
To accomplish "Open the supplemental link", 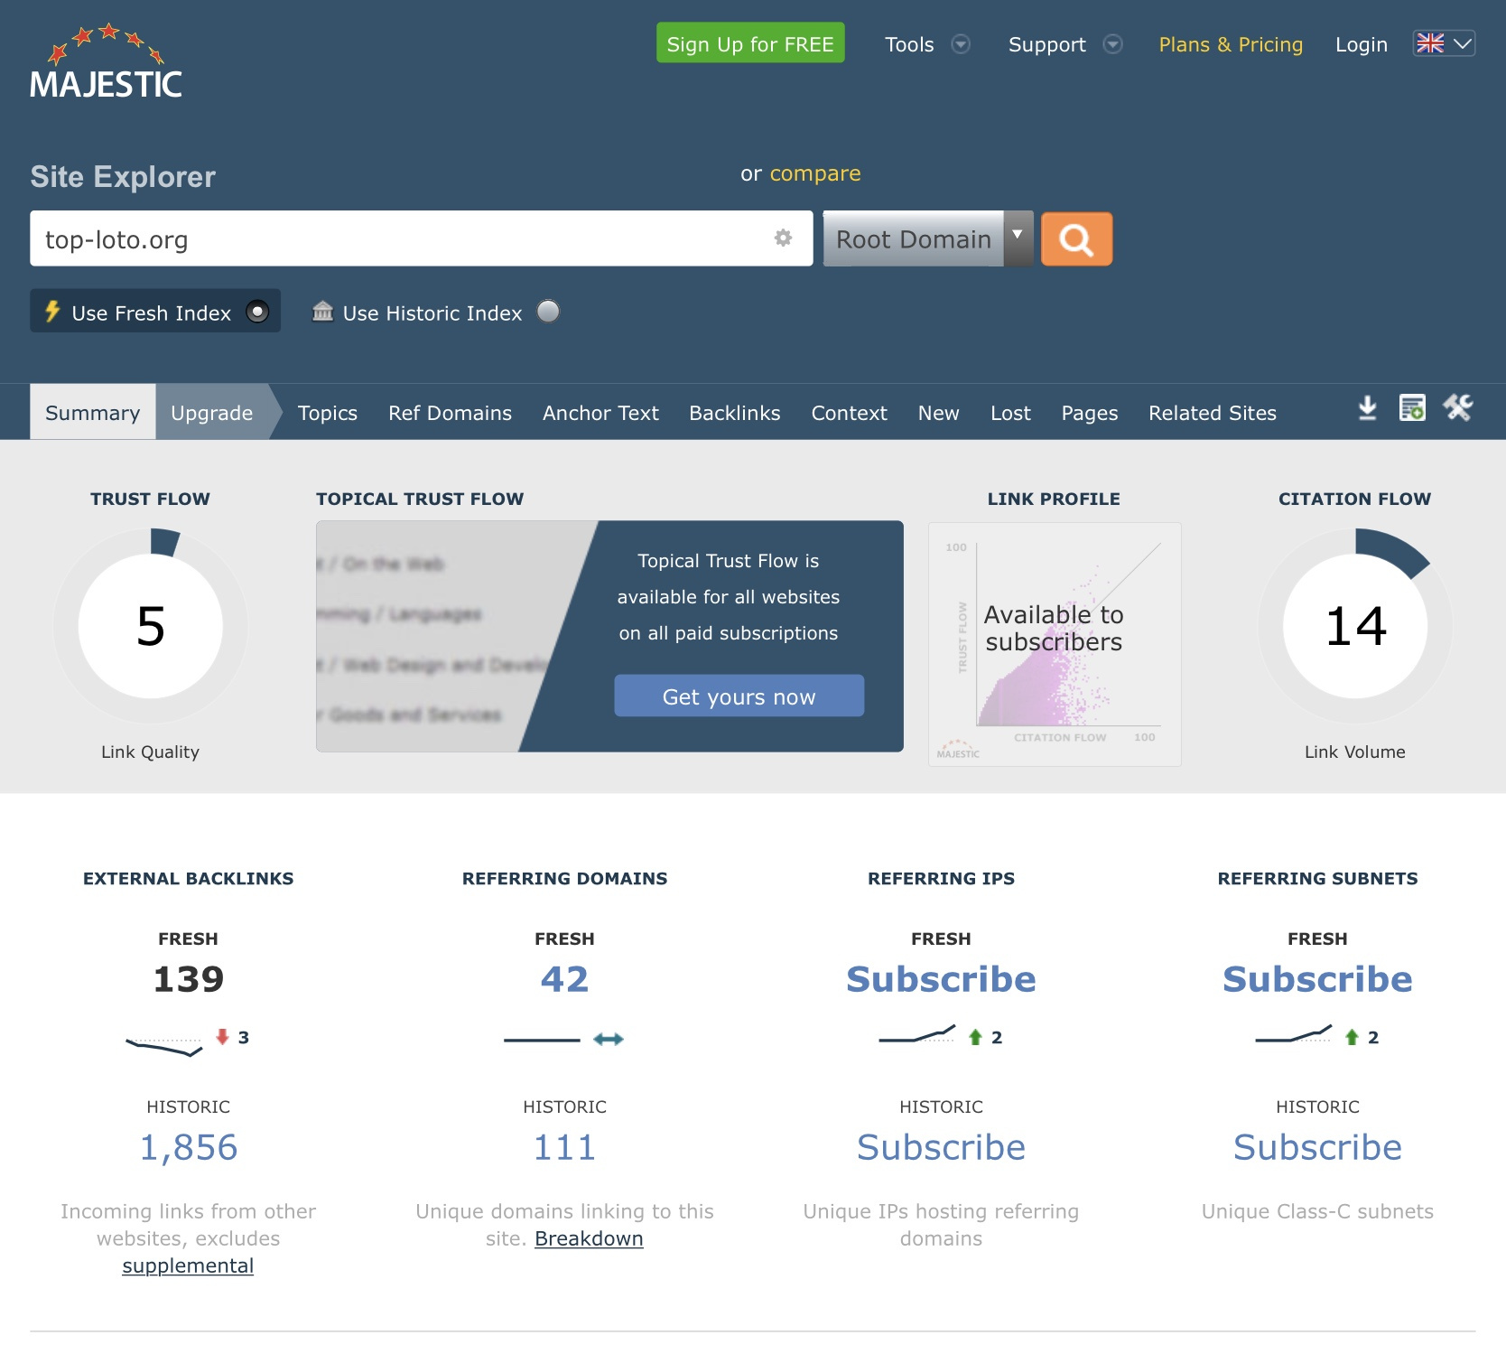I will point(188,1266).
